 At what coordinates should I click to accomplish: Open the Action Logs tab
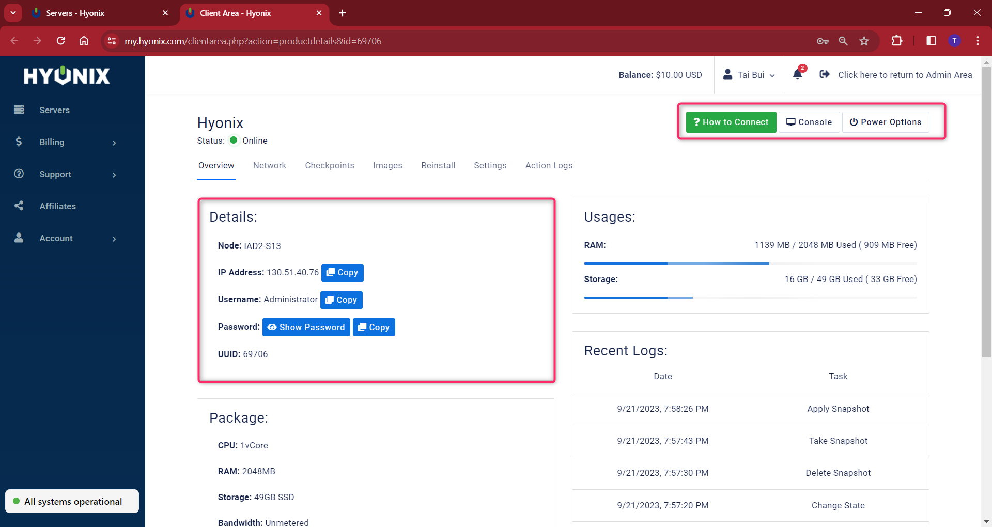pyautogui.click(x=549, y=165)
